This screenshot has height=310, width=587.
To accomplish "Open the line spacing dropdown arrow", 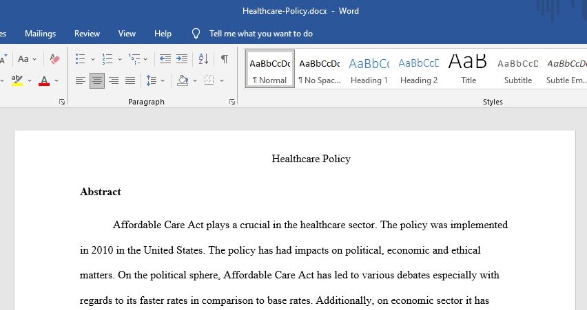I will point(163,80).
